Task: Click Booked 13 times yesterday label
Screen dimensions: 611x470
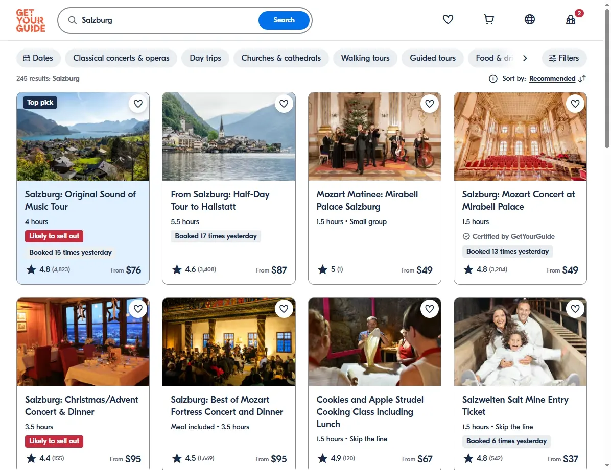Action: 507,252
